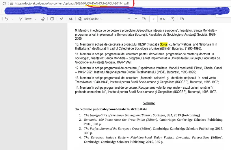Zoom in with the plus button
Screen dimensions: 231x150
pos(136,19)
